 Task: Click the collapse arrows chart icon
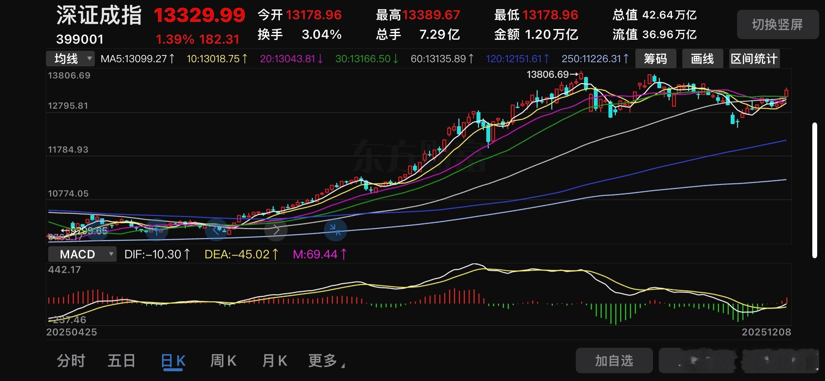[x=335, y=230]
